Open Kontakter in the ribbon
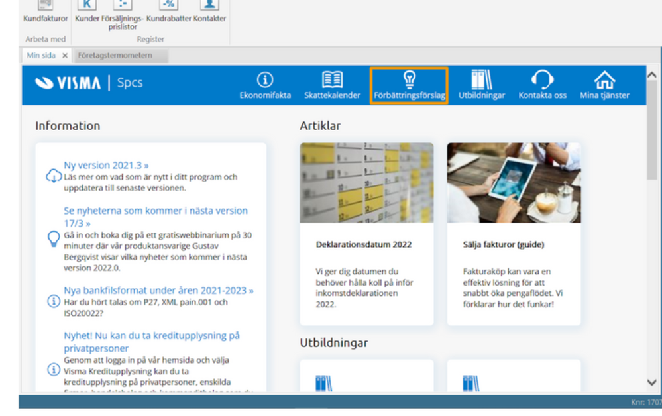The height and width of the screenshot is (416, 662). 209,7
